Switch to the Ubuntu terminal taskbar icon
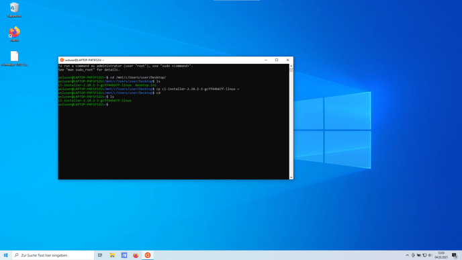This screenshot has width=462, height=260. click(148, 255)
